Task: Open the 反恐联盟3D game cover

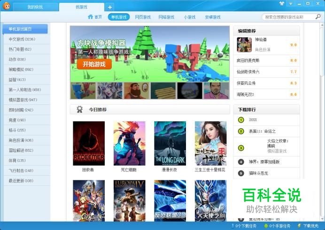Action: 170,200
